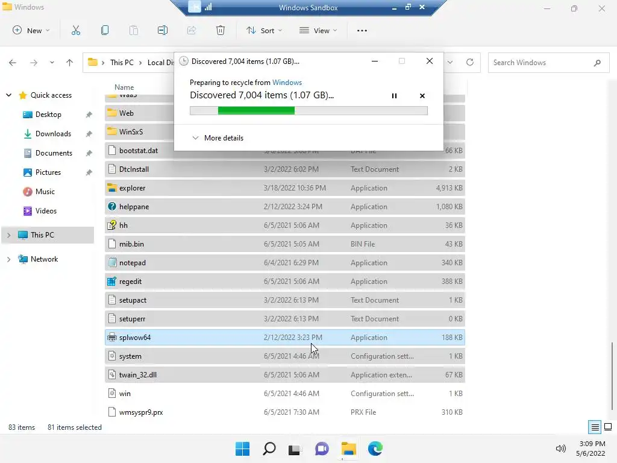Screen dimensions: 617x463
Task: Open File Explorer from taskbar
Action: click(349, 449)
